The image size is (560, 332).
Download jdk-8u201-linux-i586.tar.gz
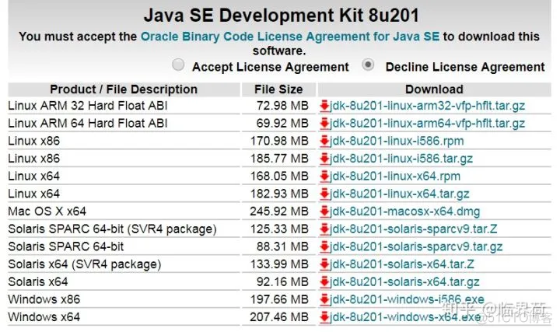401,159
